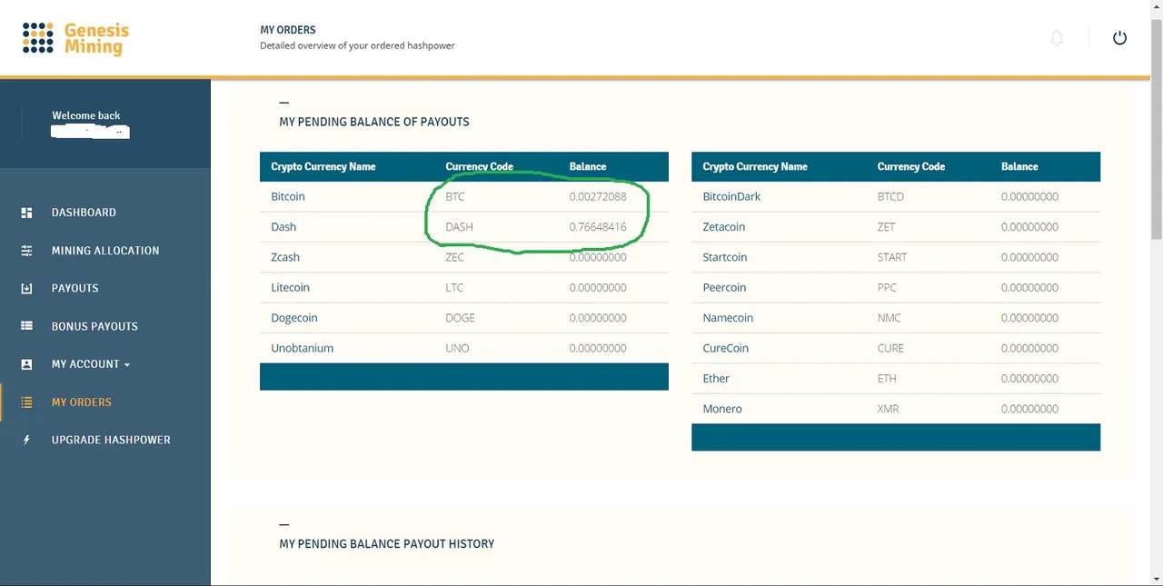This screenshot has width=1163, height=586.
Task: Click the Monero currency name
Action: (722, 409)
